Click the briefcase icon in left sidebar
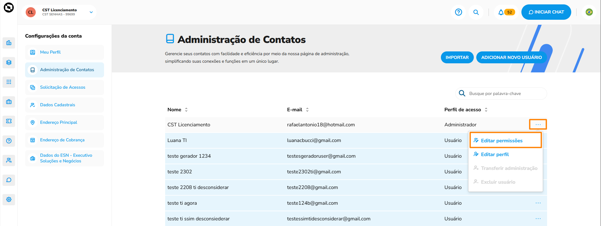Screen dimensions: 601x226 pos(9,102)
